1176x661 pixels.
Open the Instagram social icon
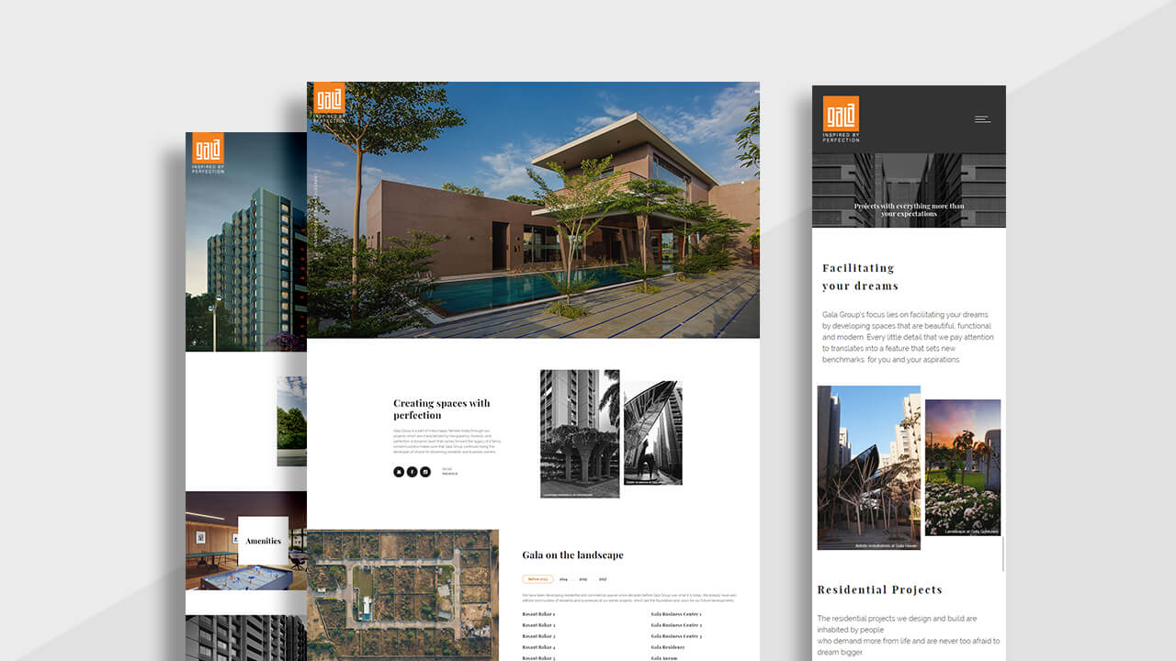(424, 472)
